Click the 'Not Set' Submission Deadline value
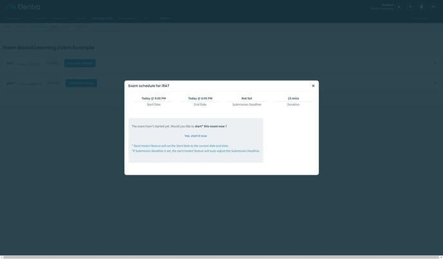 coord(247,98)
